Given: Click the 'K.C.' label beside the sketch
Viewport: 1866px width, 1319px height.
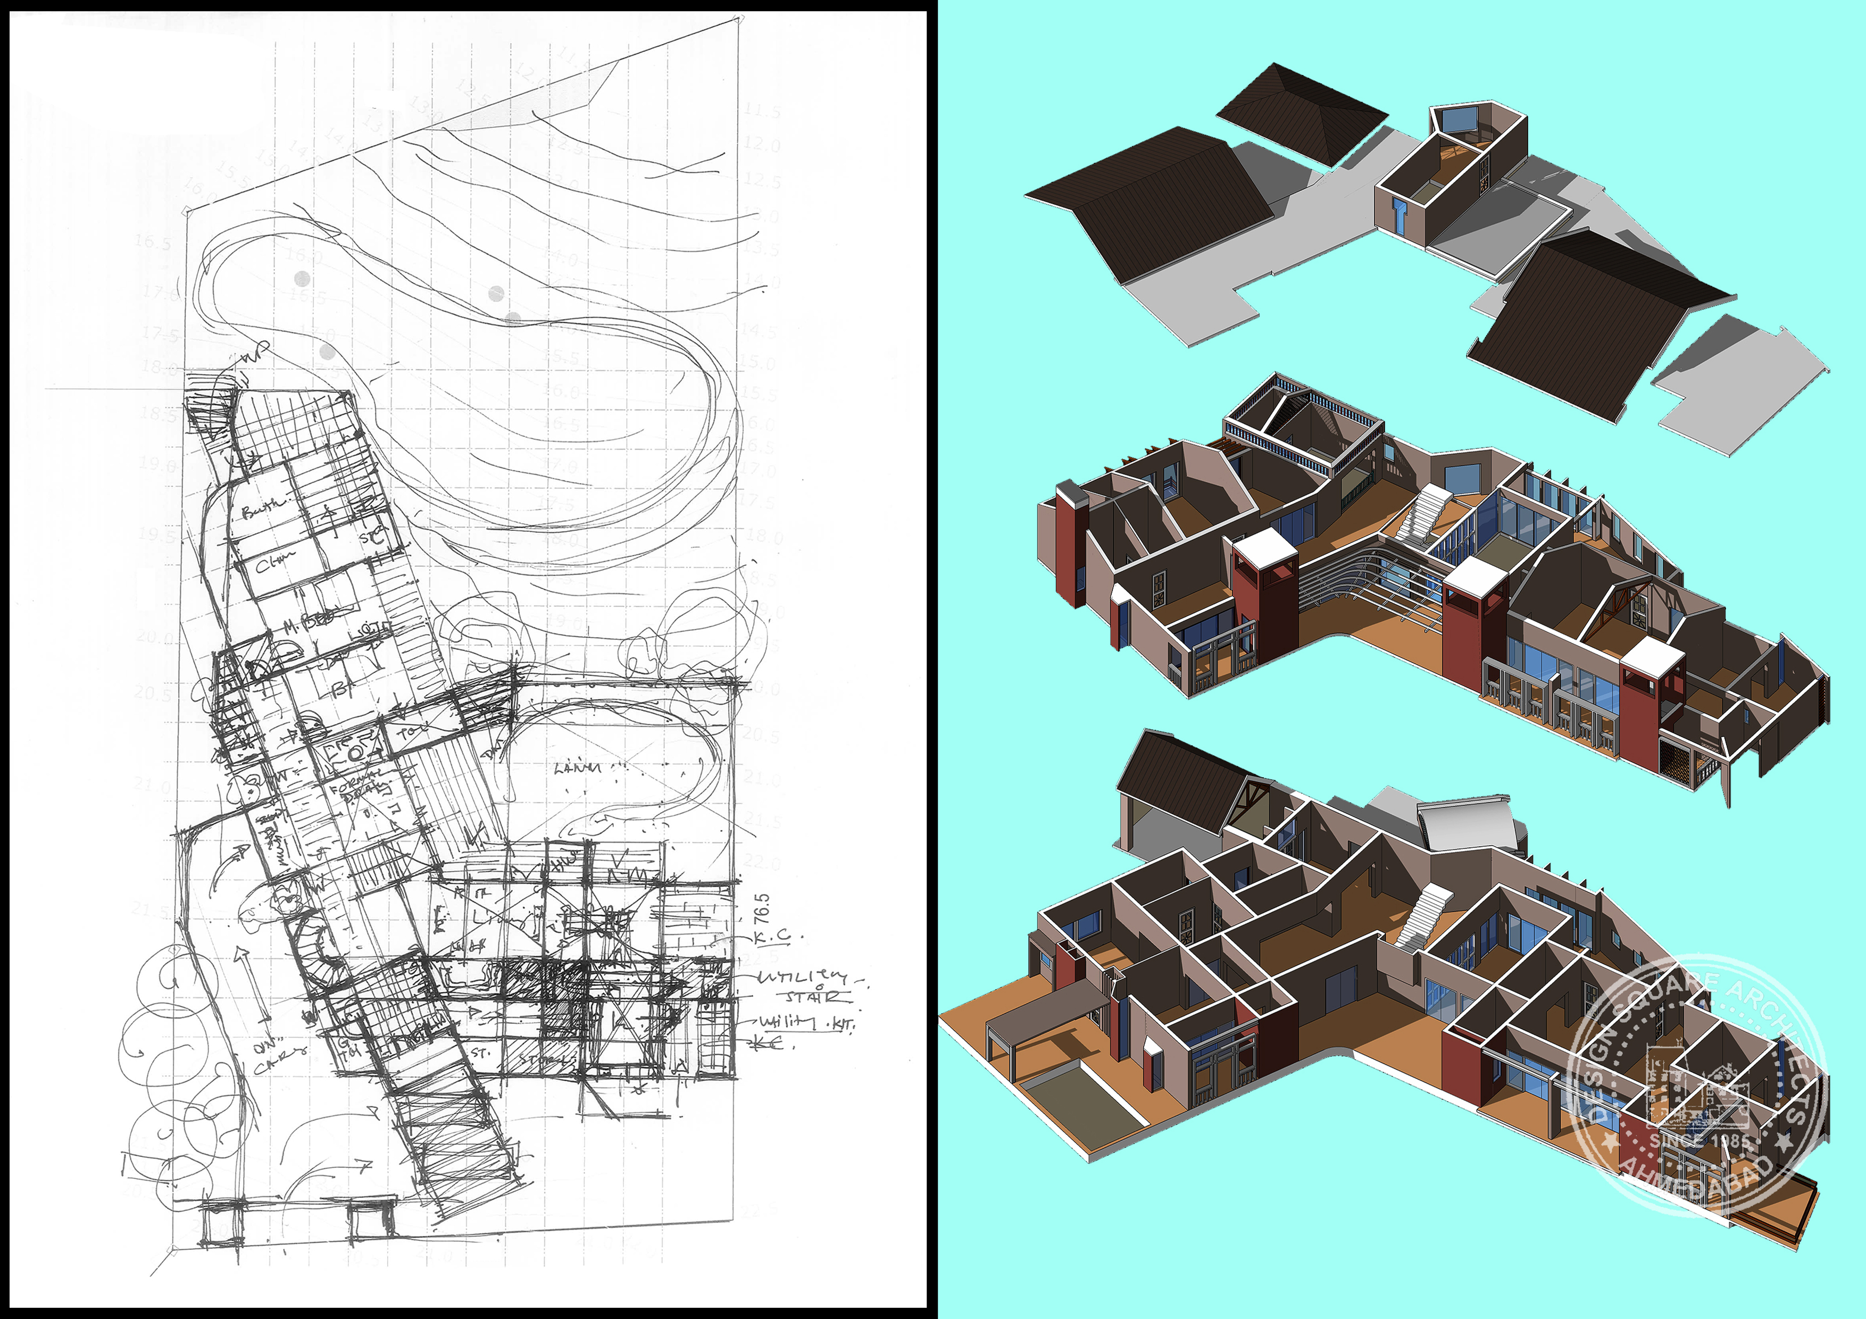Looking at the screenshot, I should (772, 936).
